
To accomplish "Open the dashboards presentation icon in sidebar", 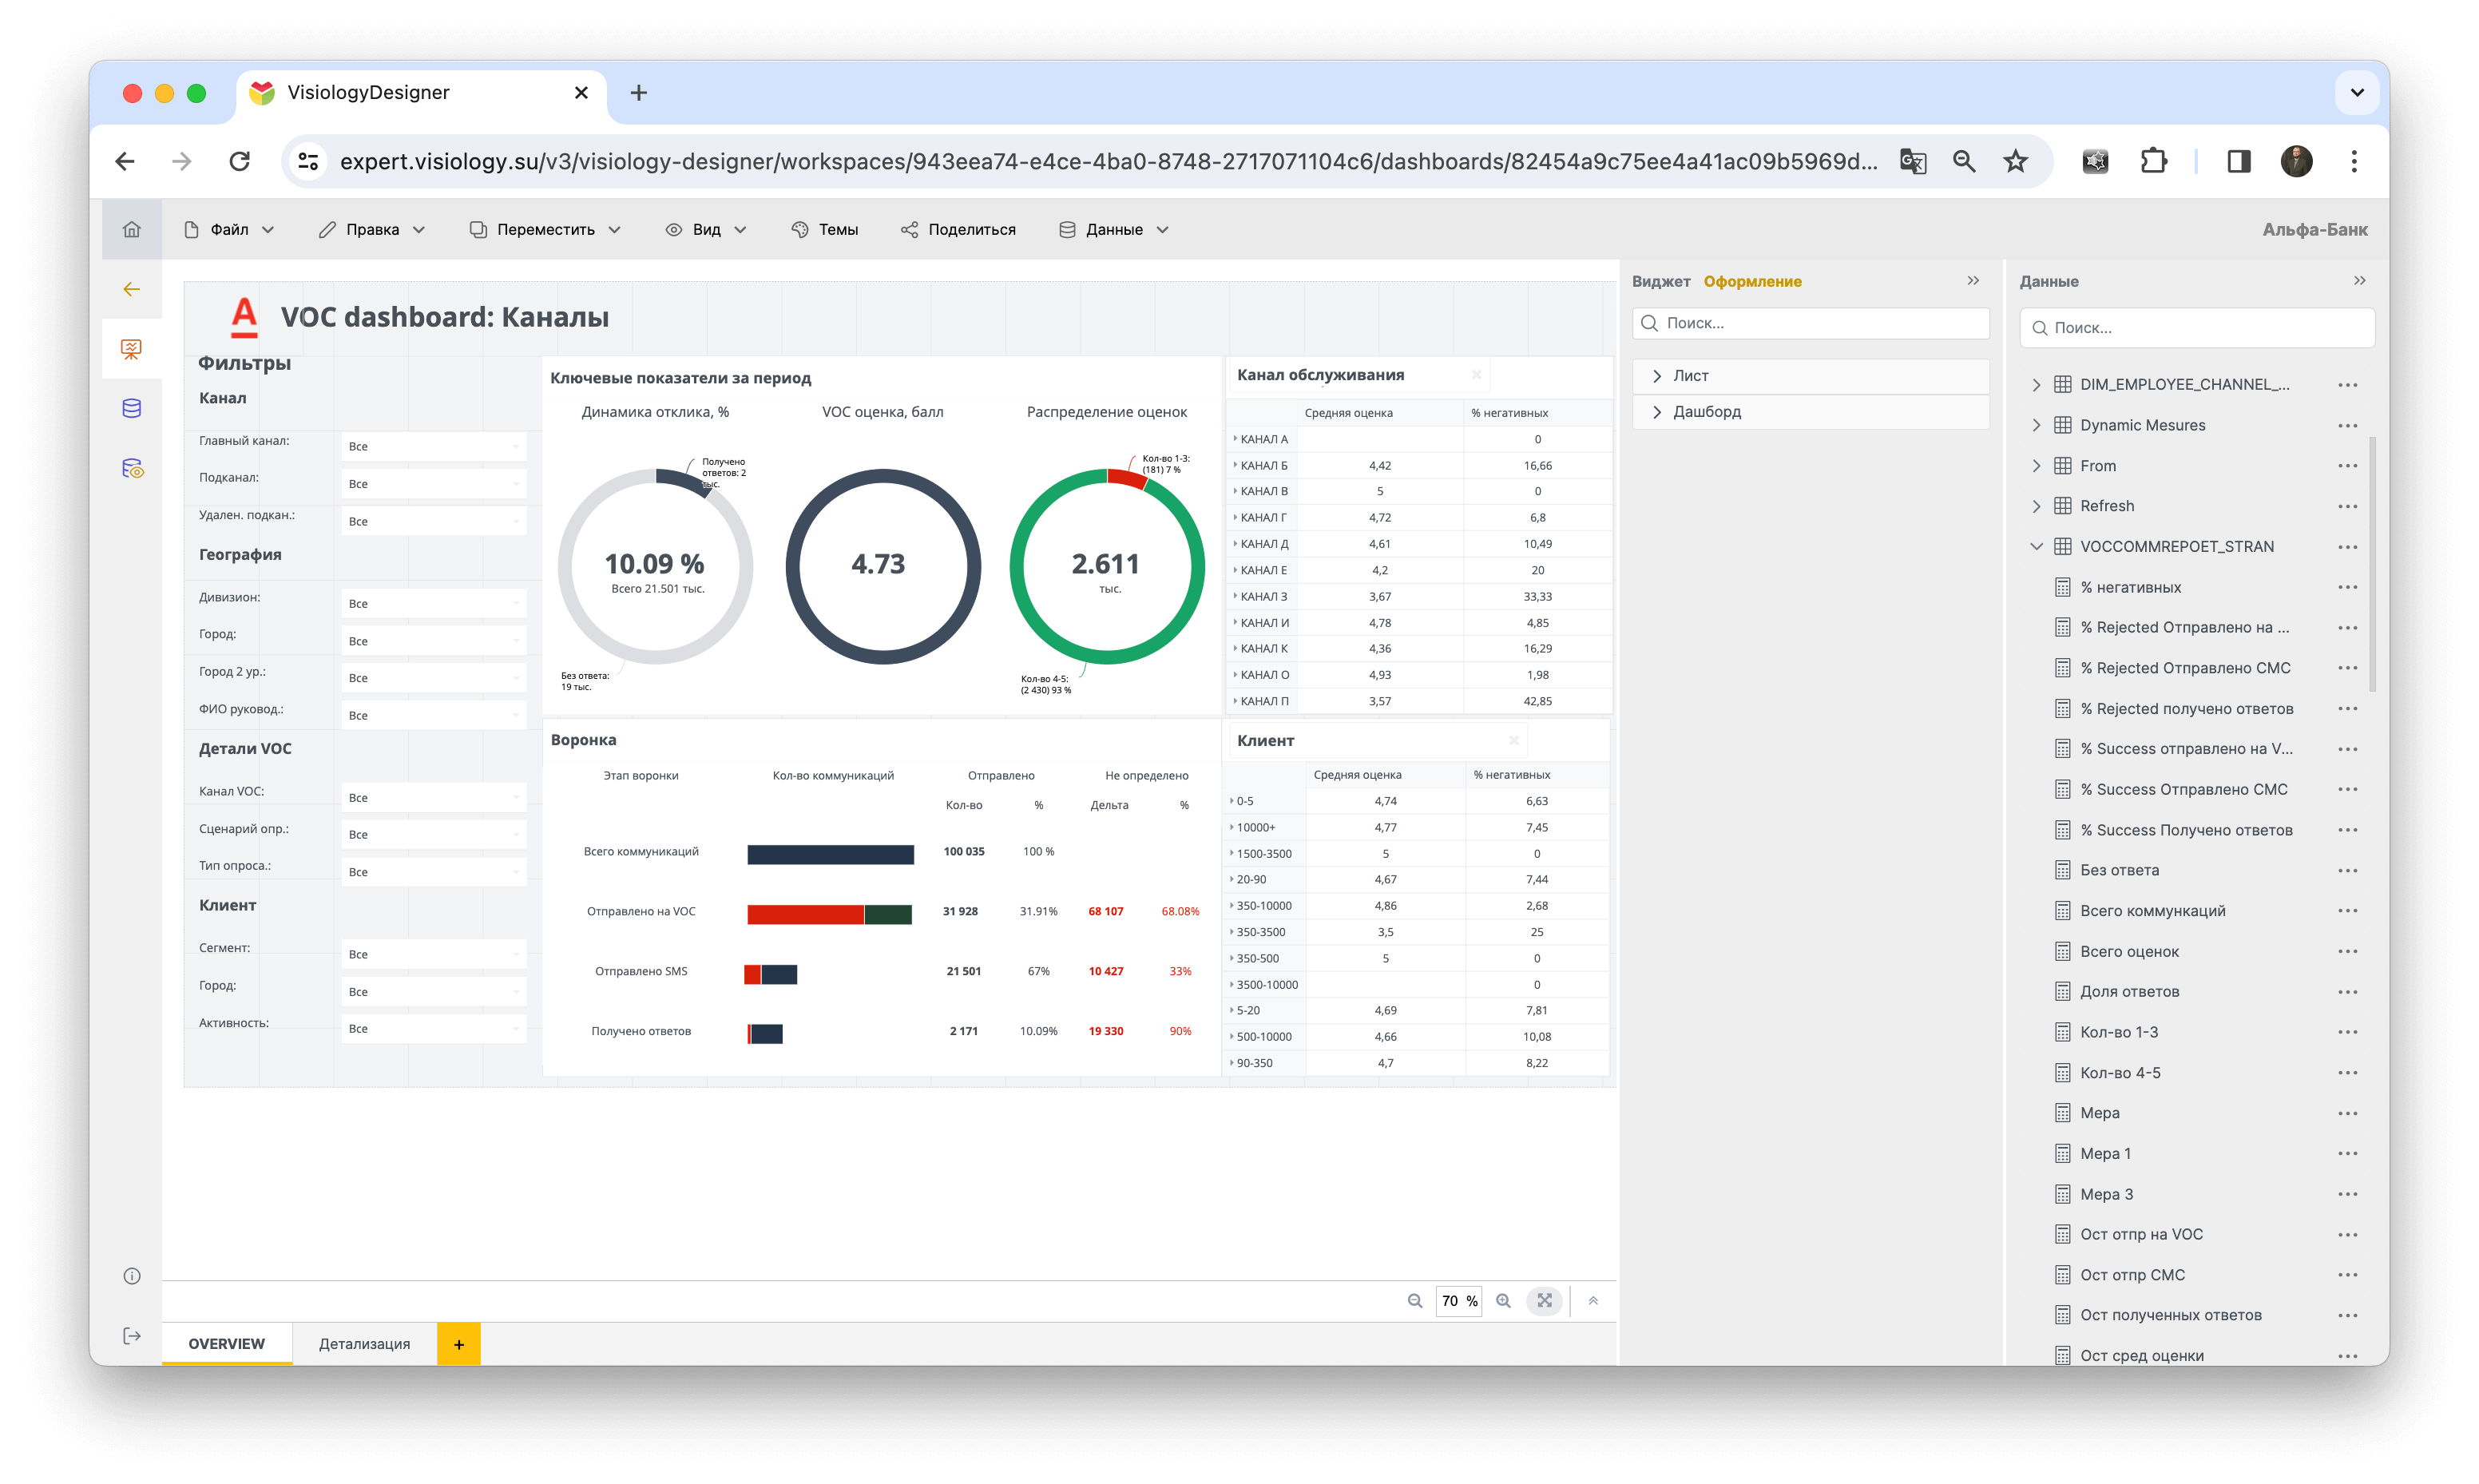I will click(x=131, y=349).
